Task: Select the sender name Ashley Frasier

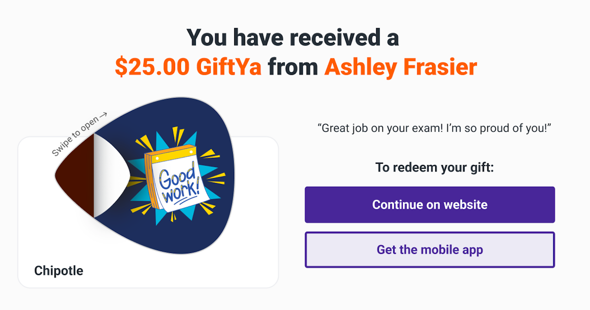Action: coord(401,67)
